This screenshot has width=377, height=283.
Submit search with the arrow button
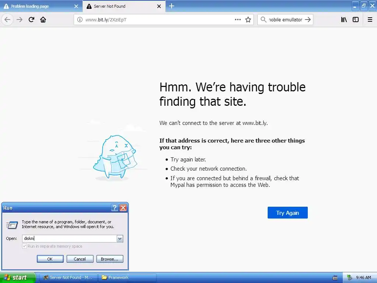[308, 20]
